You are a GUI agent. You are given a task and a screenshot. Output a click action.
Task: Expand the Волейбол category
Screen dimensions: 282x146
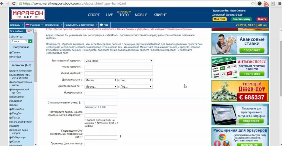coord(10,109)
